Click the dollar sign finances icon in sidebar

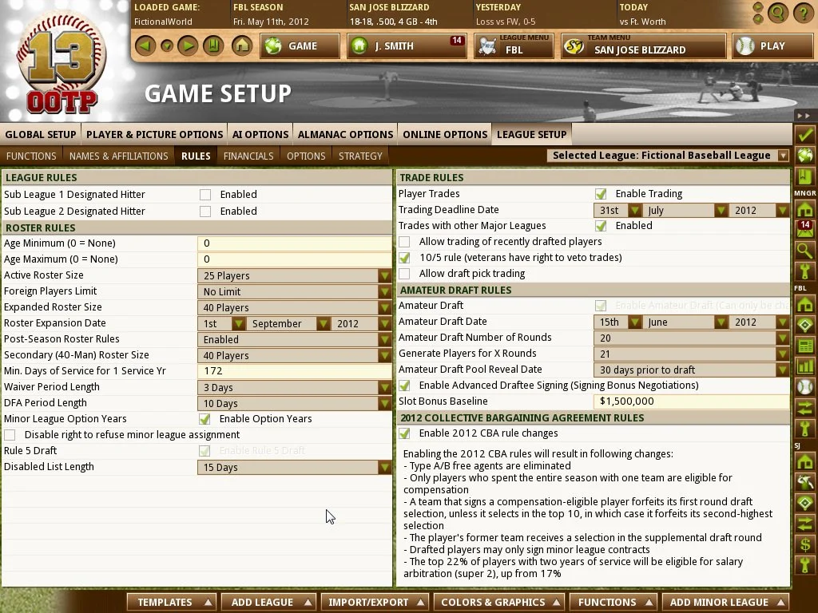(x=804, y=545)
